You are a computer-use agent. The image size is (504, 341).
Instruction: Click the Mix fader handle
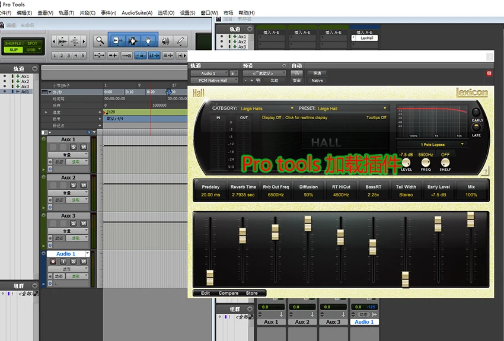point(470,219)
